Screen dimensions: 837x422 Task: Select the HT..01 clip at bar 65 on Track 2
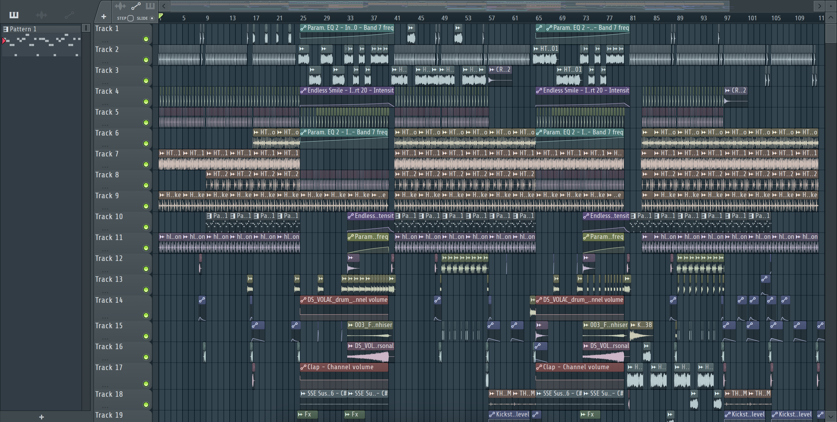[x=546, y=55]
